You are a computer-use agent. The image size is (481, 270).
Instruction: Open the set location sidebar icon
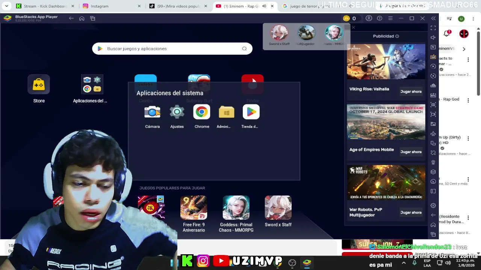tap(433, 162)
